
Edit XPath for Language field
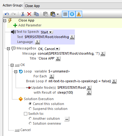click(x=37, y=42)
